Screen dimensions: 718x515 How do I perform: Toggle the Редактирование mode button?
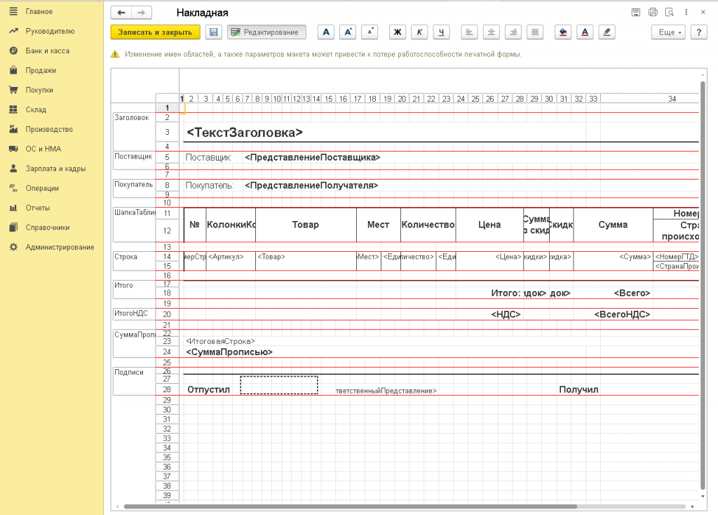pyautogui.click(x=267, y=32)
